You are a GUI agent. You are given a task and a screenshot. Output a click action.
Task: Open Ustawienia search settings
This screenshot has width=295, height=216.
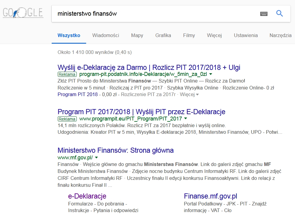click(x=245, y=35)
